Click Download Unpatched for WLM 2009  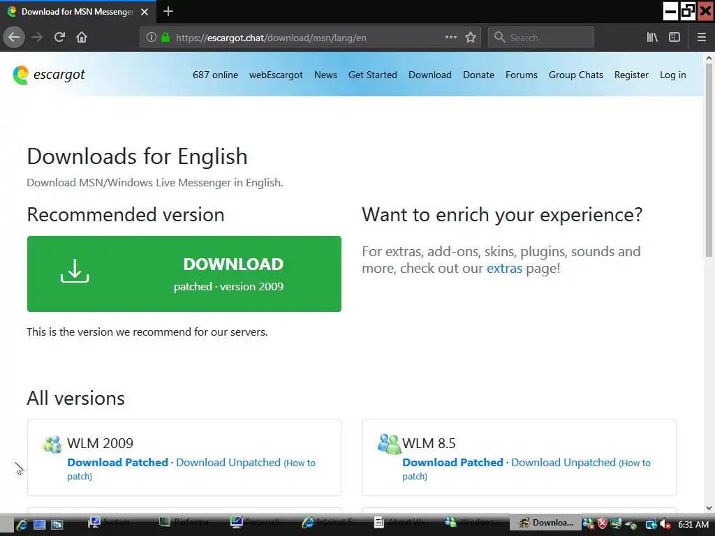(228, 462)
